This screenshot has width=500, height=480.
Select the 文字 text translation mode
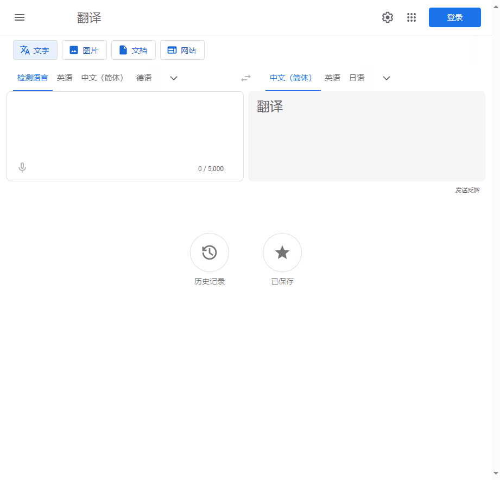point(35,50)
